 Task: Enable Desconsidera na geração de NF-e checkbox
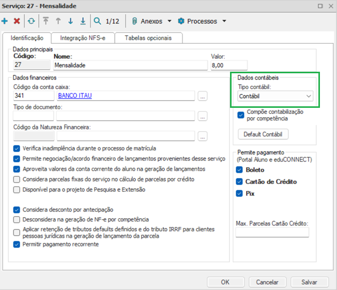coord(17,220)
